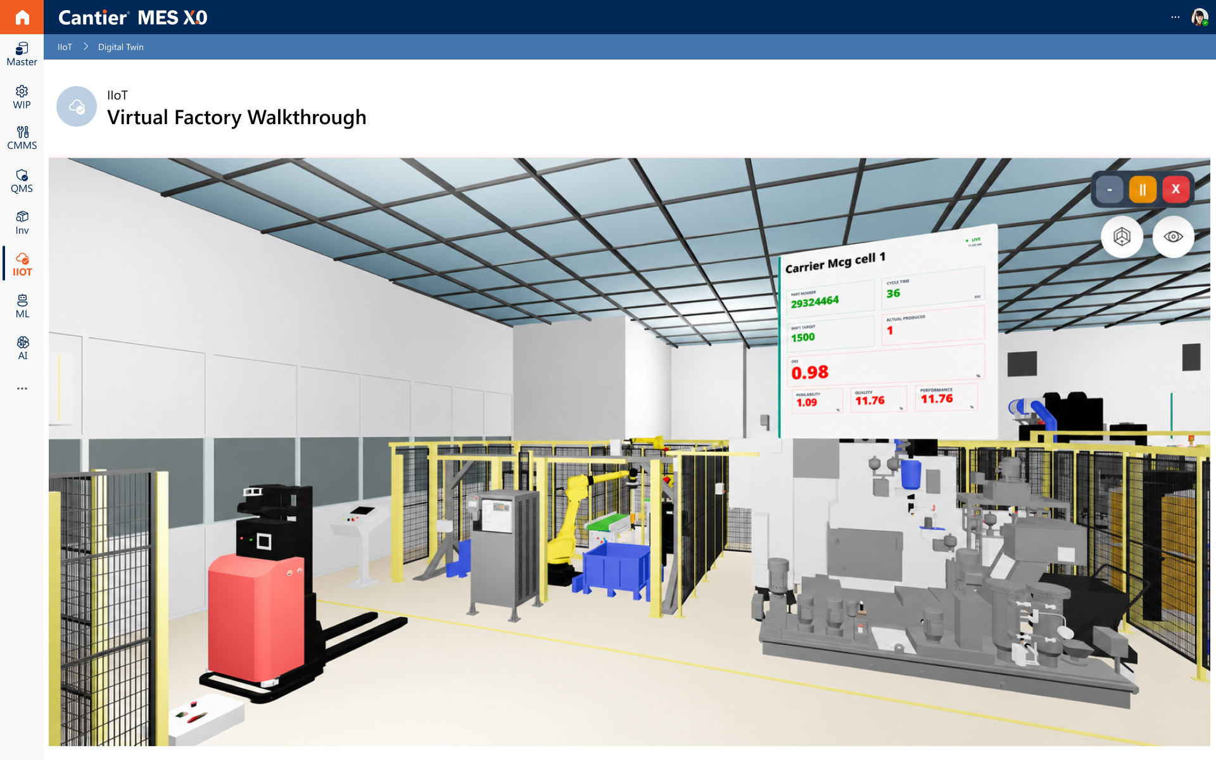Open the home icon in top-left corner
Viewport: 1216px width, 760px height.
(22, 17)
